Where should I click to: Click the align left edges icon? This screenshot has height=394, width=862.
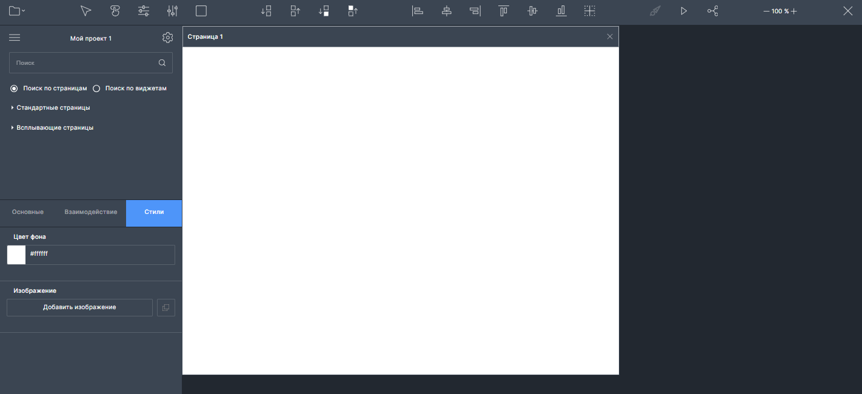pyautogui.click(x=418, y=11)
